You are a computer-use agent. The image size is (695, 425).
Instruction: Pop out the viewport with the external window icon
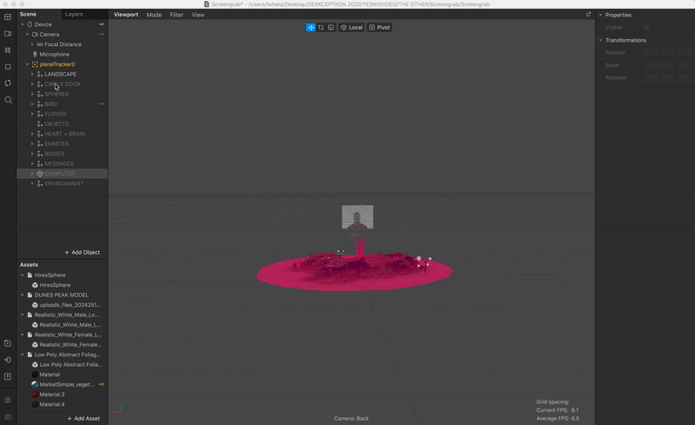click(x=588, y=15)
